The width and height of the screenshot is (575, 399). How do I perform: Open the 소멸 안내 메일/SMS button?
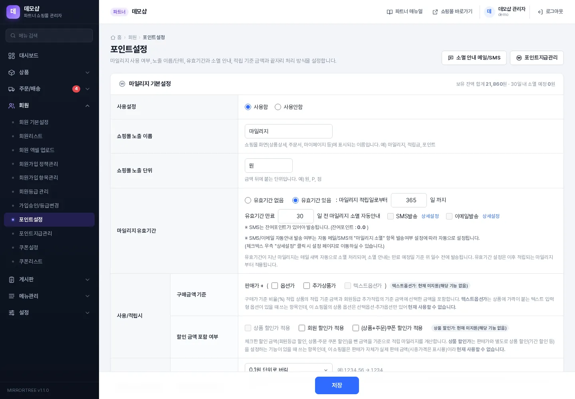tap(474, 58)
